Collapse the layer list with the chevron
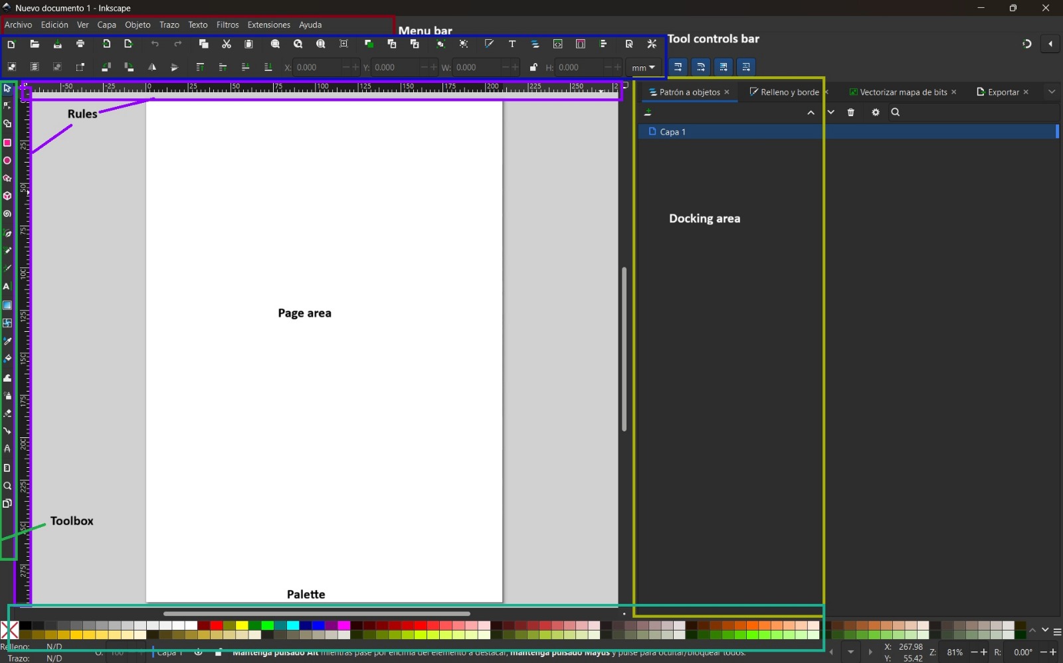This screenshot has height=663, width=1063. [811, 112]
